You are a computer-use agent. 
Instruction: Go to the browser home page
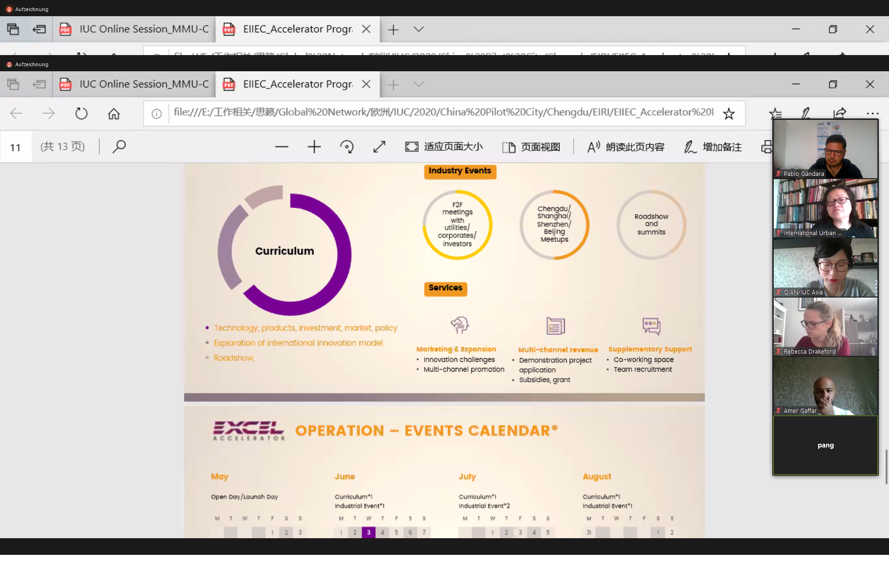pos(114,113)
